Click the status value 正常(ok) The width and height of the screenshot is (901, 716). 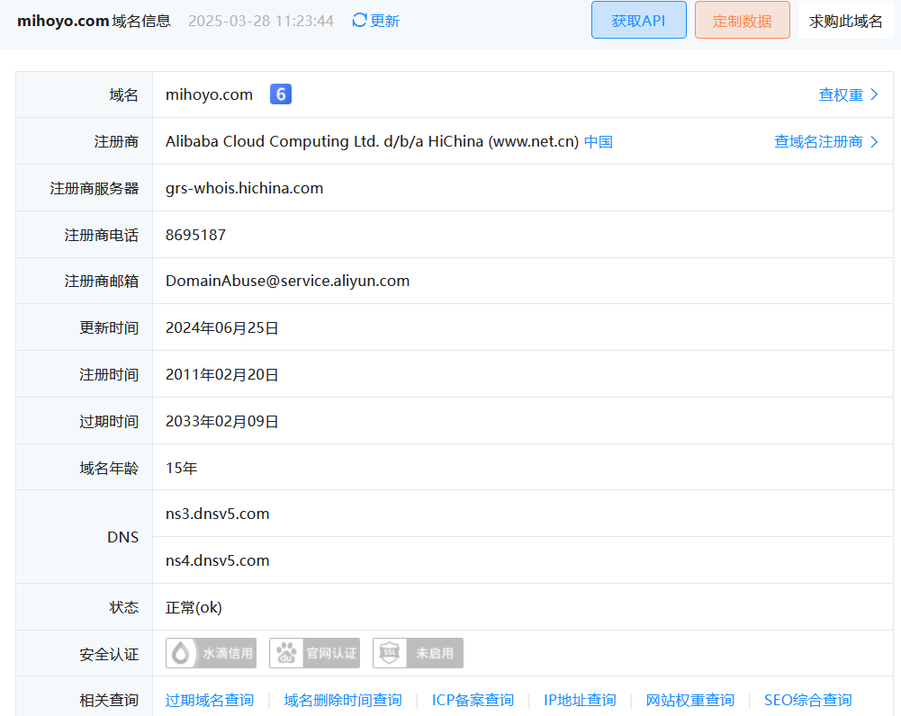[x=194, y=607]
